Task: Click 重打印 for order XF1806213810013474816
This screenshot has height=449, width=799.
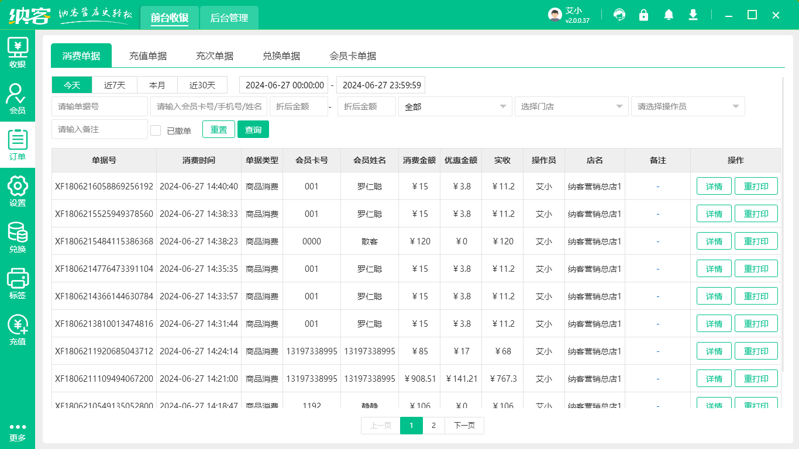Action: click(x=756, y=324)
